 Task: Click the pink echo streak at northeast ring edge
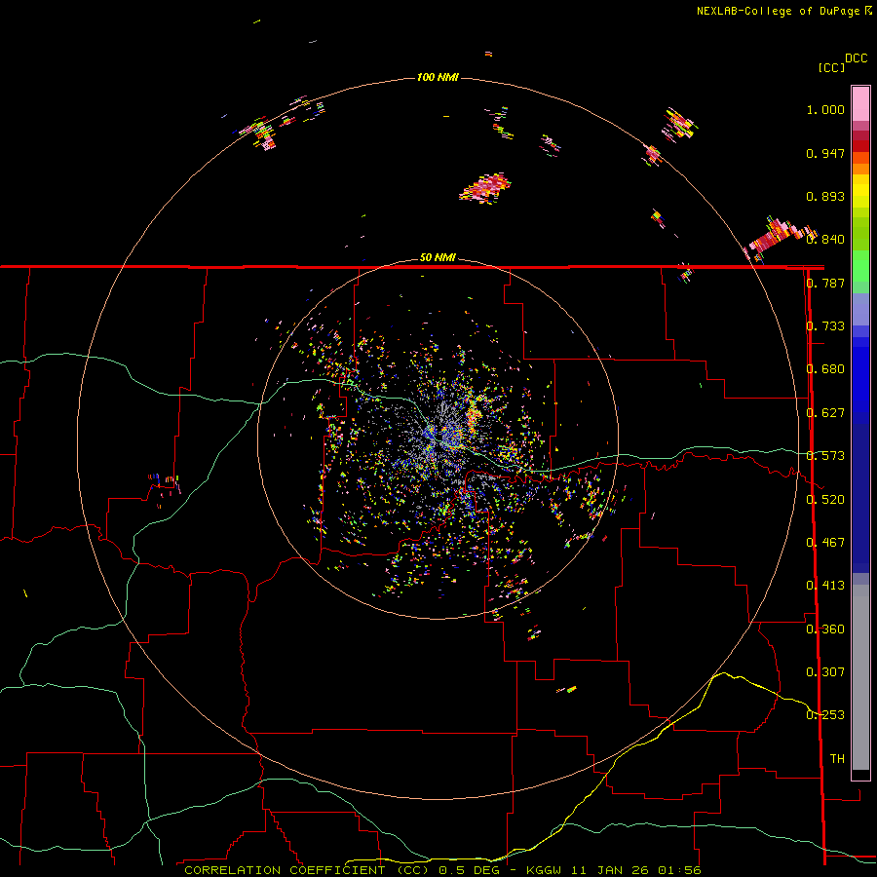(781, 238)
